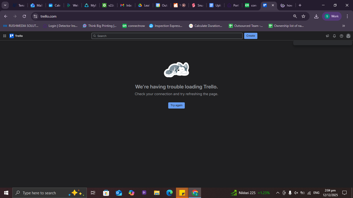Open Wi-Fi network tray icon
Screen dimensions: 353x198
click(x=309, y=193)
